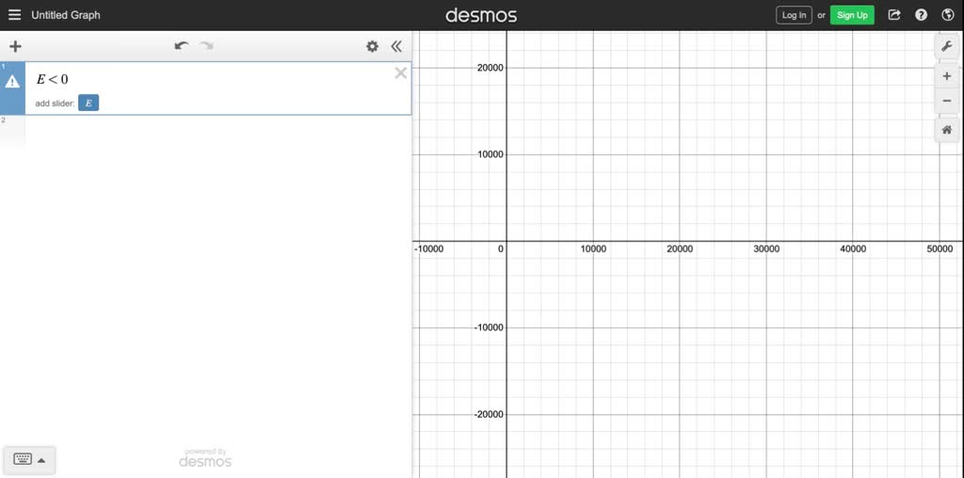Share the graph
This screenshot has height=478, width=964.
tap(894, 15)
